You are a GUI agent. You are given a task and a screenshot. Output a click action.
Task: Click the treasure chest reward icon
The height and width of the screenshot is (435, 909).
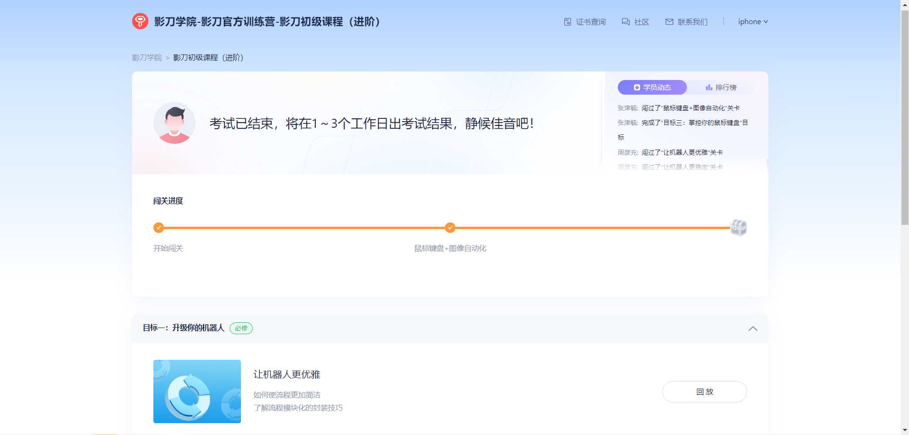[x=738, y=228]
